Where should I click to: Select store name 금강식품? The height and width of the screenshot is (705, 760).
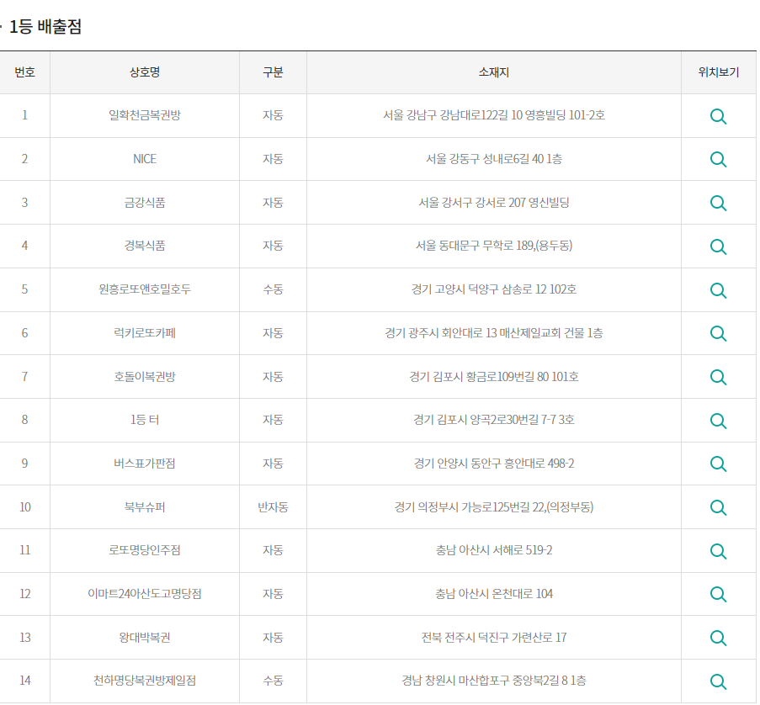(x=145, y=203)
